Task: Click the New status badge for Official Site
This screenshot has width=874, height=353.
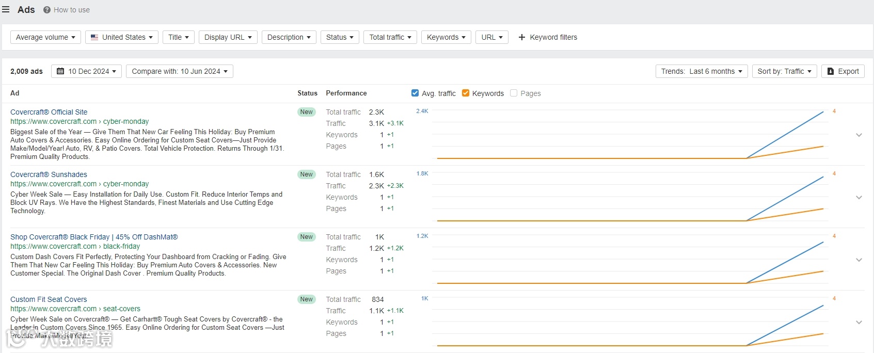Action: pyautogui.click(x=307, y=112)
